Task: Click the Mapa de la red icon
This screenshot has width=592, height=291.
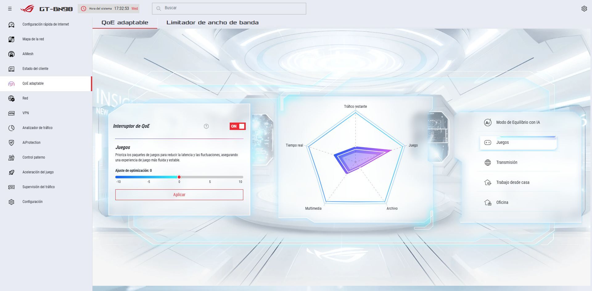Action: tap(11, 39)
